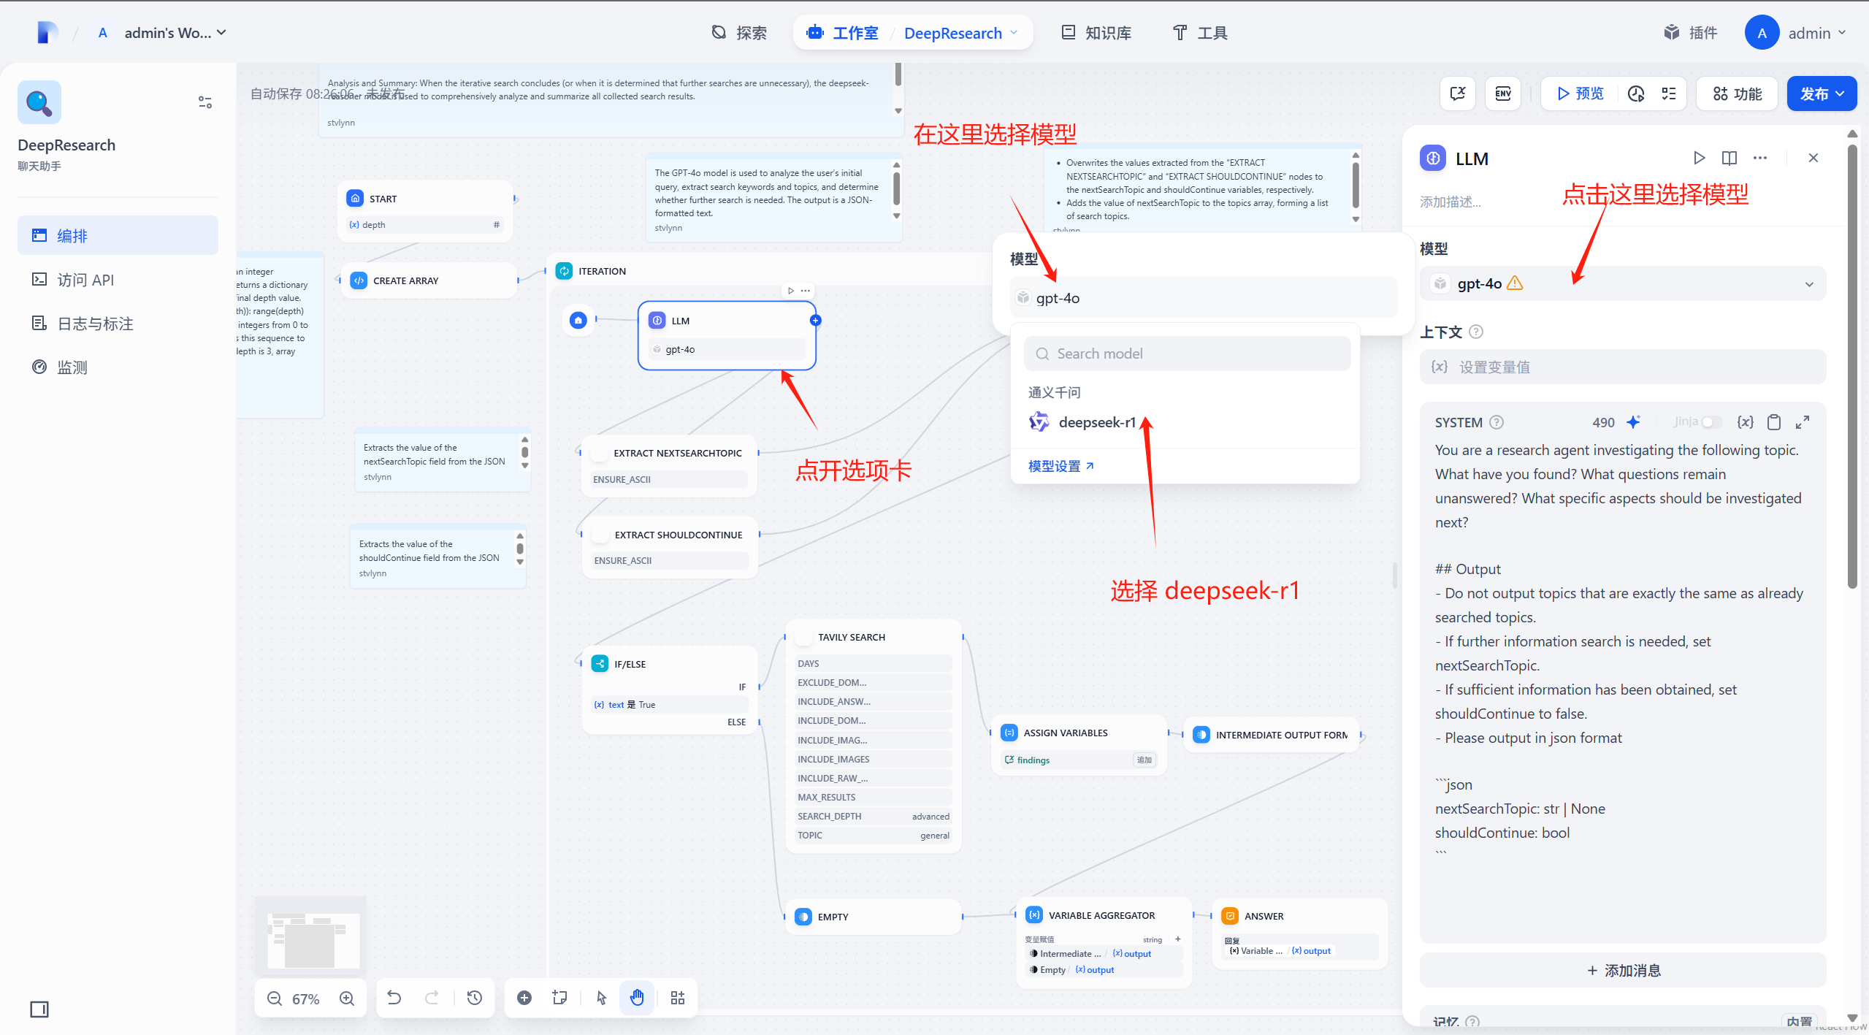The height and width of the screenshot is (1035, 1869).
Task: Click the LLM node icon in canvas
Action: pyautogui.click(x=657, y=321)
